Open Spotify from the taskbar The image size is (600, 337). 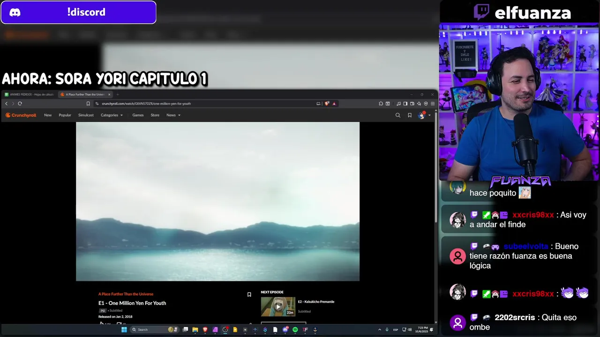pos(295,330)
